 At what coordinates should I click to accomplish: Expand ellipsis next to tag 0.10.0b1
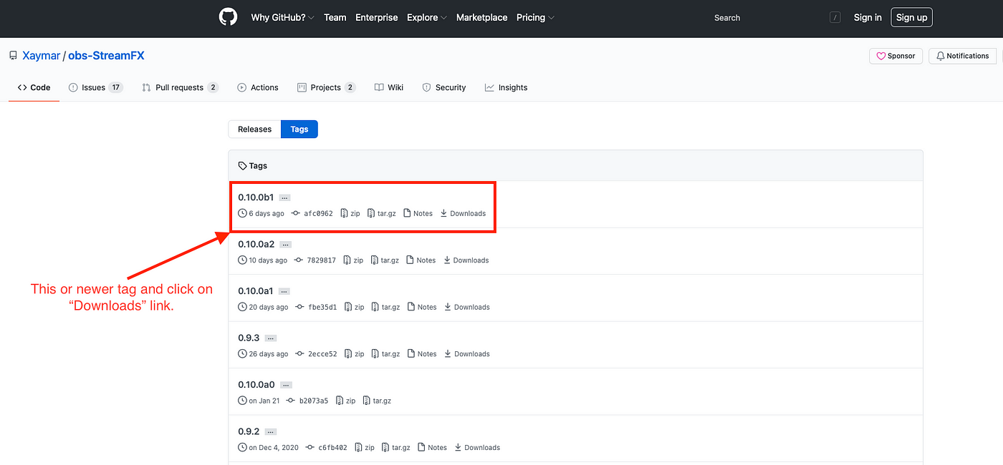(285, 197)
